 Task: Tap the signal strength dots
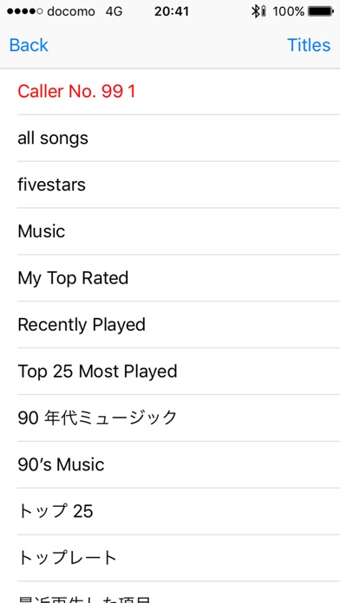click(x=24, y=11)
